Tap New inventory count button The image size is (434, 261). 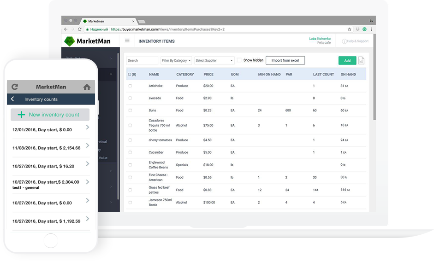[50, 115]
